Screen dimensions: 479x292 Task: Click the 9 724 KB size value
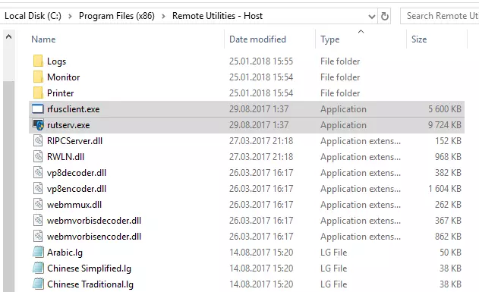pyautogui.click(x=445, y=125)
